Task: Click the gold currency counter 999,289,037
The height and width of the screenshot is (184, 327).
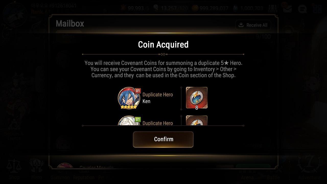Action: coord(210,8)
